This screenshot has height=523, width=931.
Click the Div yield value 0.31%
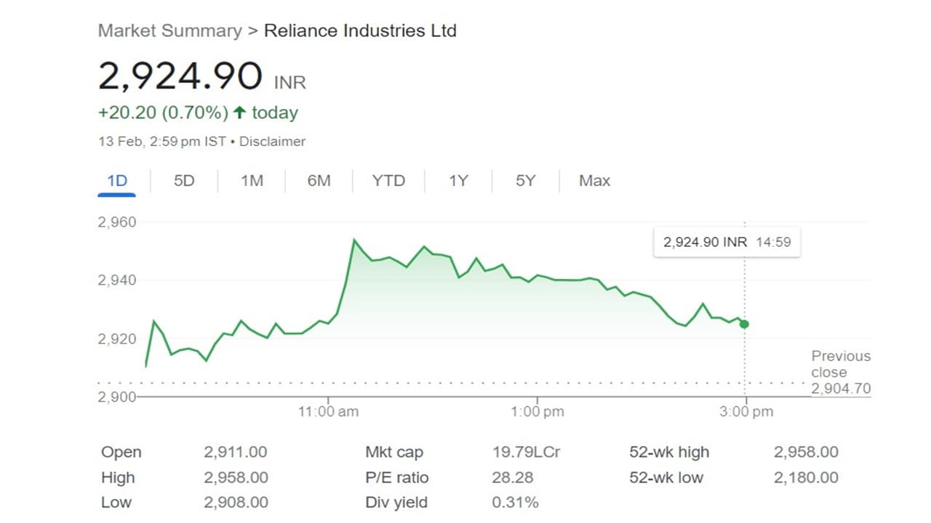pyautogui.click(x=515, y=503)
